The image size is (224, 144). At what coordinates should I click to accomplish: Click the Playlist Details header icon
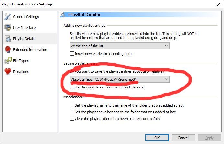tap(63, 15)
